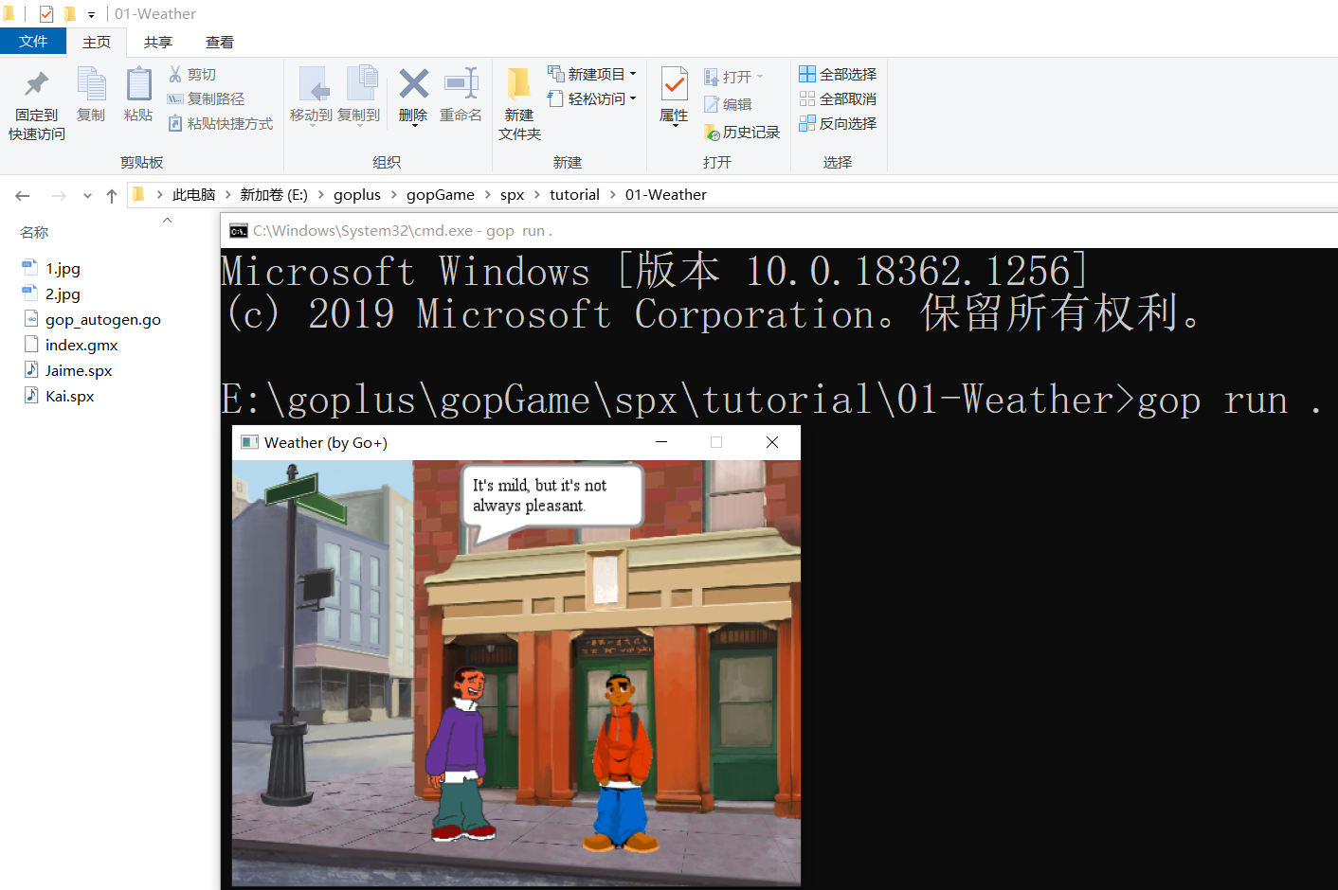Click the Edit ribbon command
Image resolution: width=1338 pixels, height=890 pixels.
point(728,104)
